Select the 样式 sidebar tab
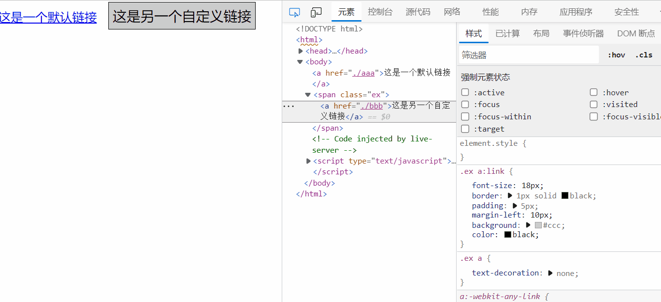The height and width of the screenshot is (302, 661). tap(474, 33)
